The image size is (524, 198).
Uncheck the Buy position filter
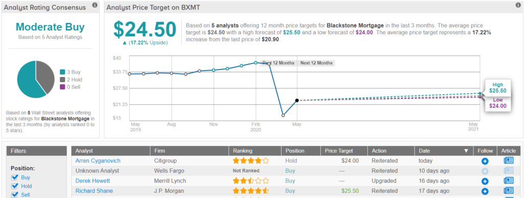click(14, 178)
